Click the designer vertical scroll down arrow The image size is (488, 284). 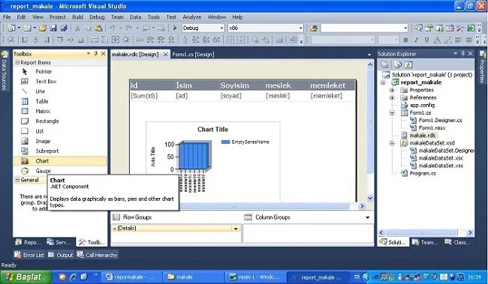370,198
